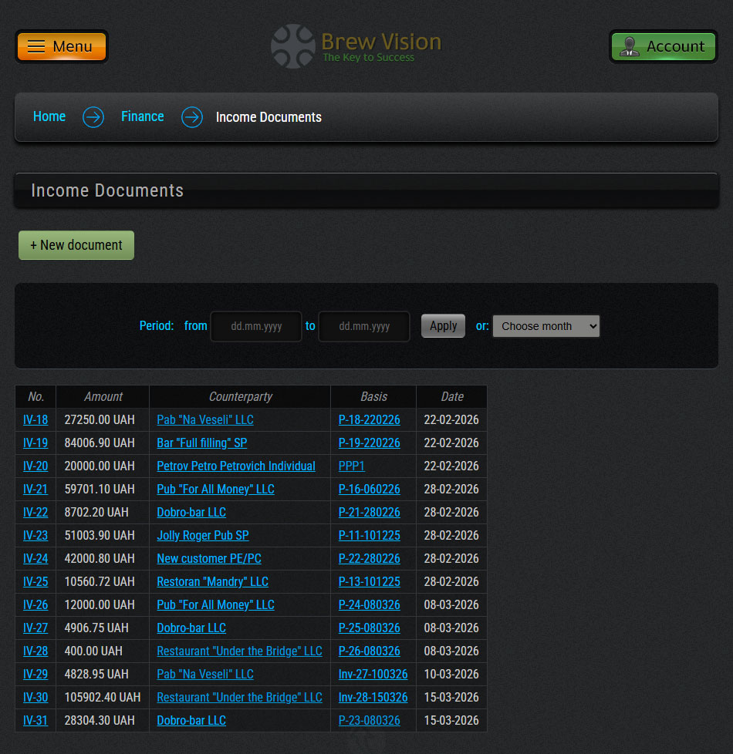Open counterparty Jolly Roger Pub SP
This screenshot has width=733, height=754.
(x=203, y=536)
